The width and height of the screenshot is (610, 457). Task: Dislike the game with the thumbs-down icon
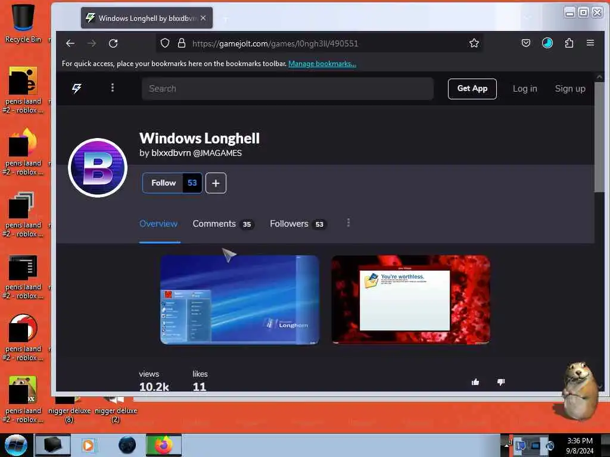(500, 382)
